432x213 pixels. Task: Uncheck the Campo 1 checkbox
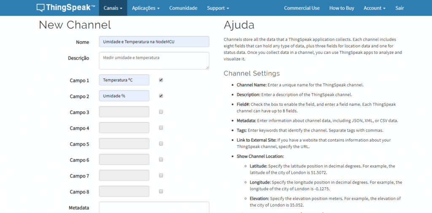pos(161,80)
